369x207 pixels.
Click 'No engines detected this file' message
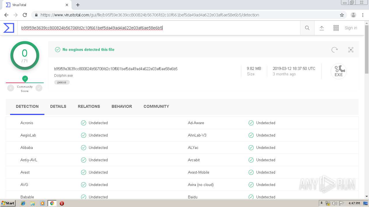click(x=89, y=49)
